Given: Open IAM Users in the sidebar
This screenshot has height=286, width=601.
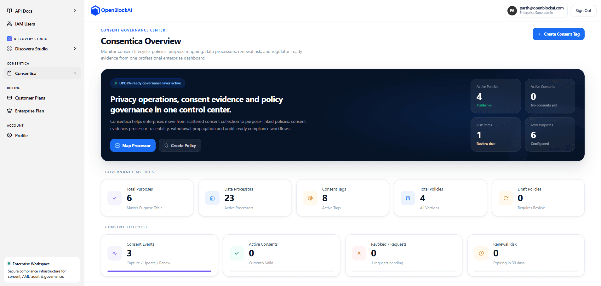Looking at the screenshot, I should point(42,24).
